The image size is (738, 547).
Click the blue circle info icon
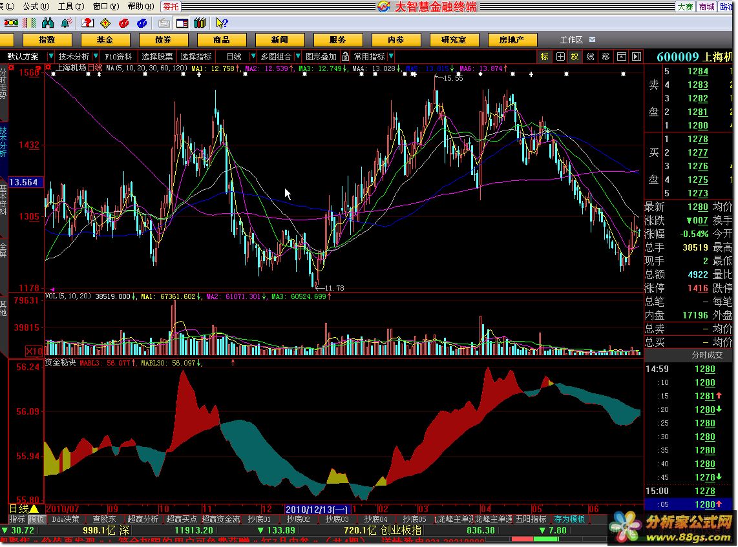tap(142, 23)
